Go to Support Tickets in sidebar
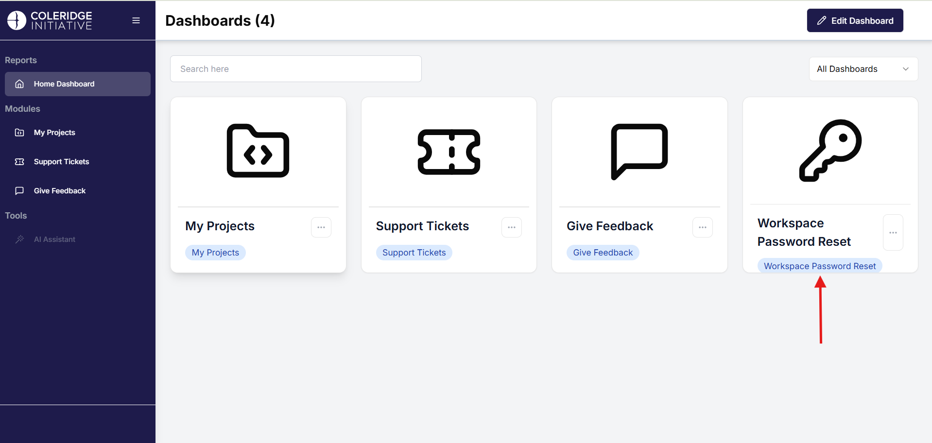The width and height of the screenshot is (932, 443). click(61, 162)
